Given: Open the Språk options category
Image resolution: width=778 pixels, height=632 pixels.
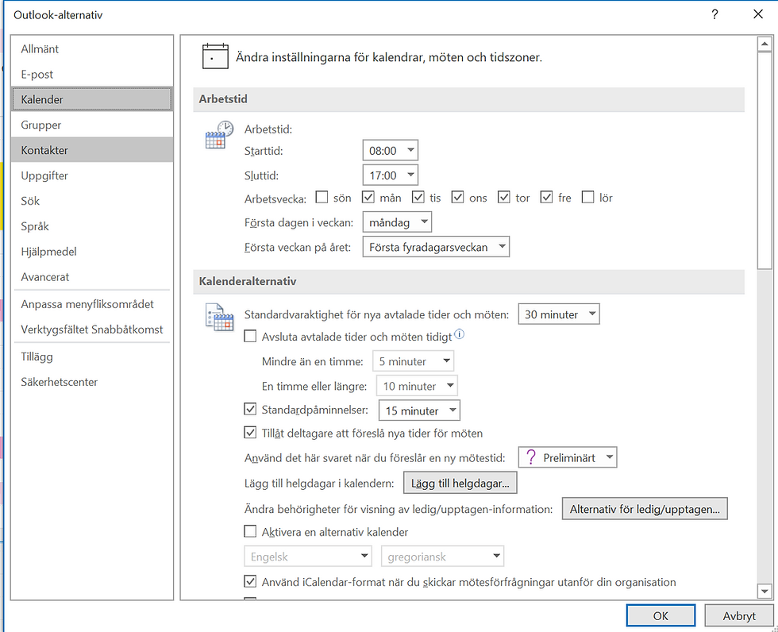Looking at the screenshot, I should click(92, 225).
